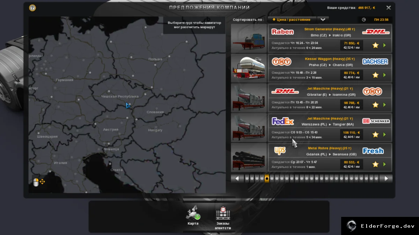Select the highlighted current page dot
Screen dimensions: 419x235
pyautogui.click(x=267, y=179)
